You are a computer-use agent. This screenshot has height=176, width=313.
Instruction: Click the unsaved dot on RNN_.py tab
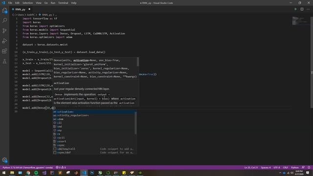[29, 9]
